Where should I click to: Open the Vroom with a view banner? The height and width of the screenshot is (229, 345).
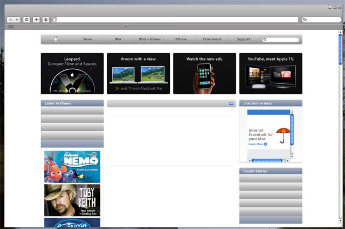139,74
